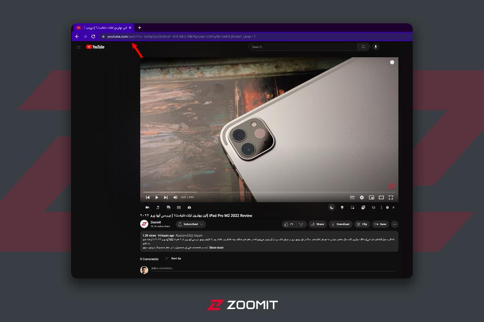Toggle theater mode
484x322 pixels.
click(x=381, y=198)
